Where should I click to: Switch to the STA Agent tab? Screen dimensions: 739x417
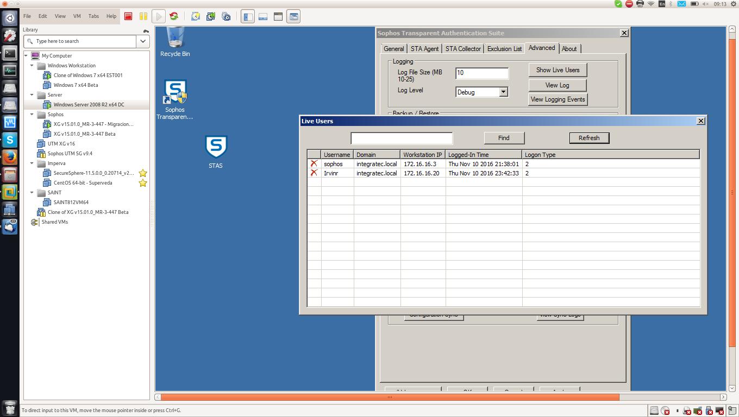pyautogui.click(x=424, y=49)
